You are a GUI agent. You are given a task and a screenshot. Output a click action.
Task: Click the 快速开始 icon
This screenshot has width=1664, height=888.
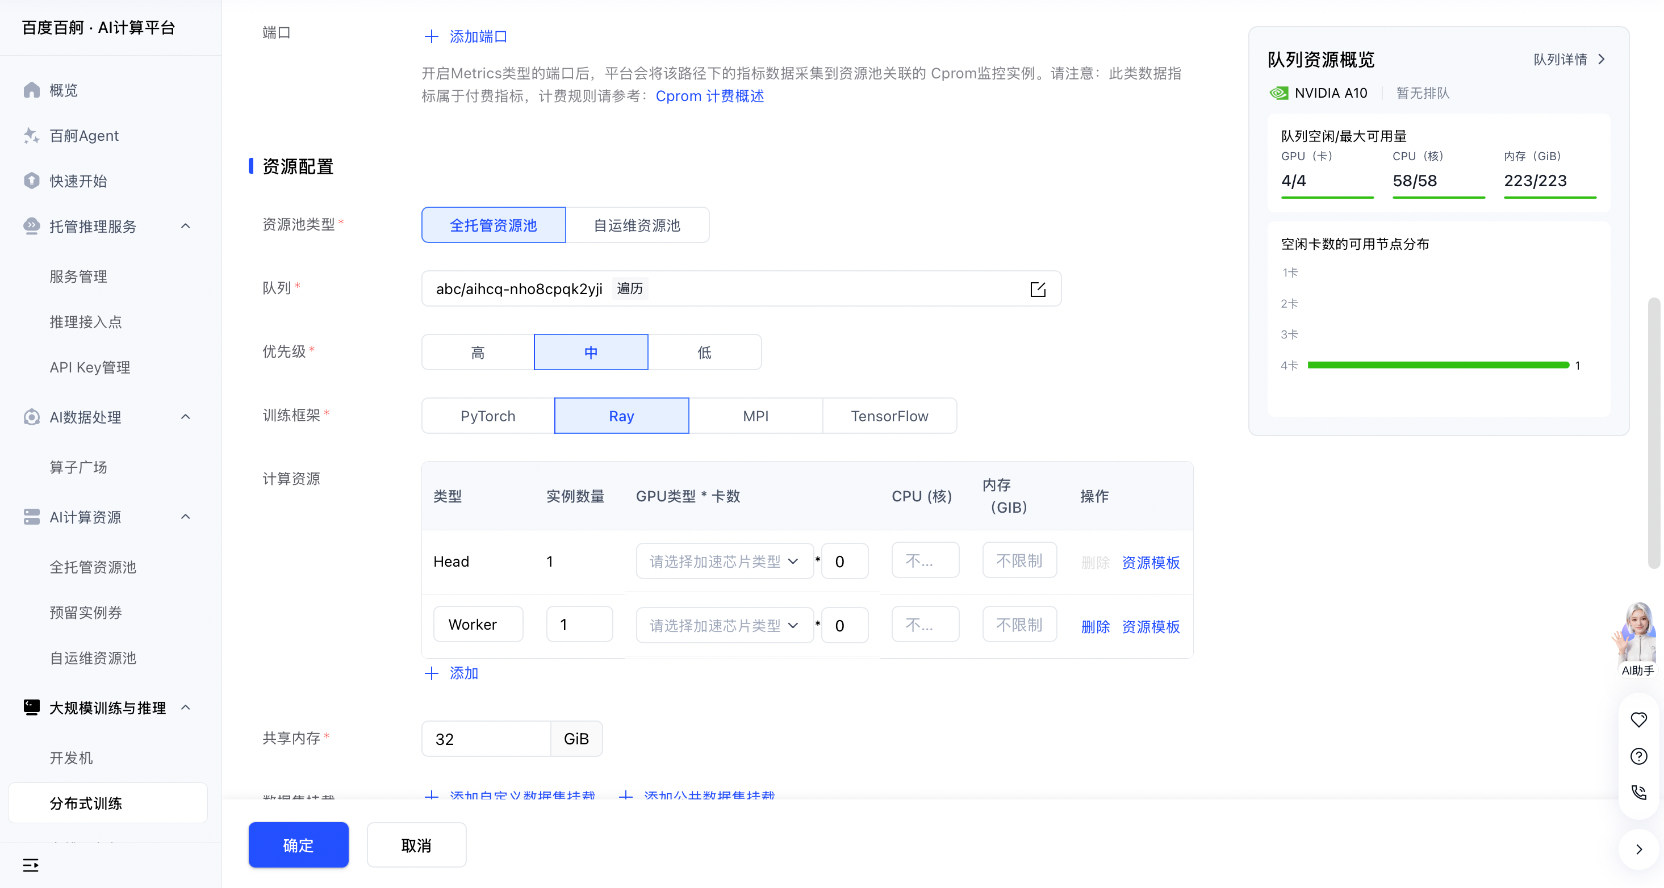(32, 181)
